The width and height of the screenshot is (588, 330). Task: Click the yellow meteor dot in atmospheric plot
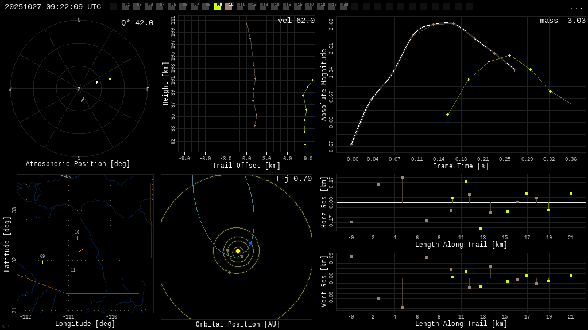[x=110, y=78]
